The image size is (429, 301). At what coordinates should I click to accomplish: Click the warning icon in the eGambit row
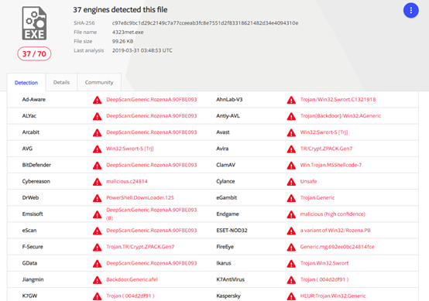pos(291,198)
